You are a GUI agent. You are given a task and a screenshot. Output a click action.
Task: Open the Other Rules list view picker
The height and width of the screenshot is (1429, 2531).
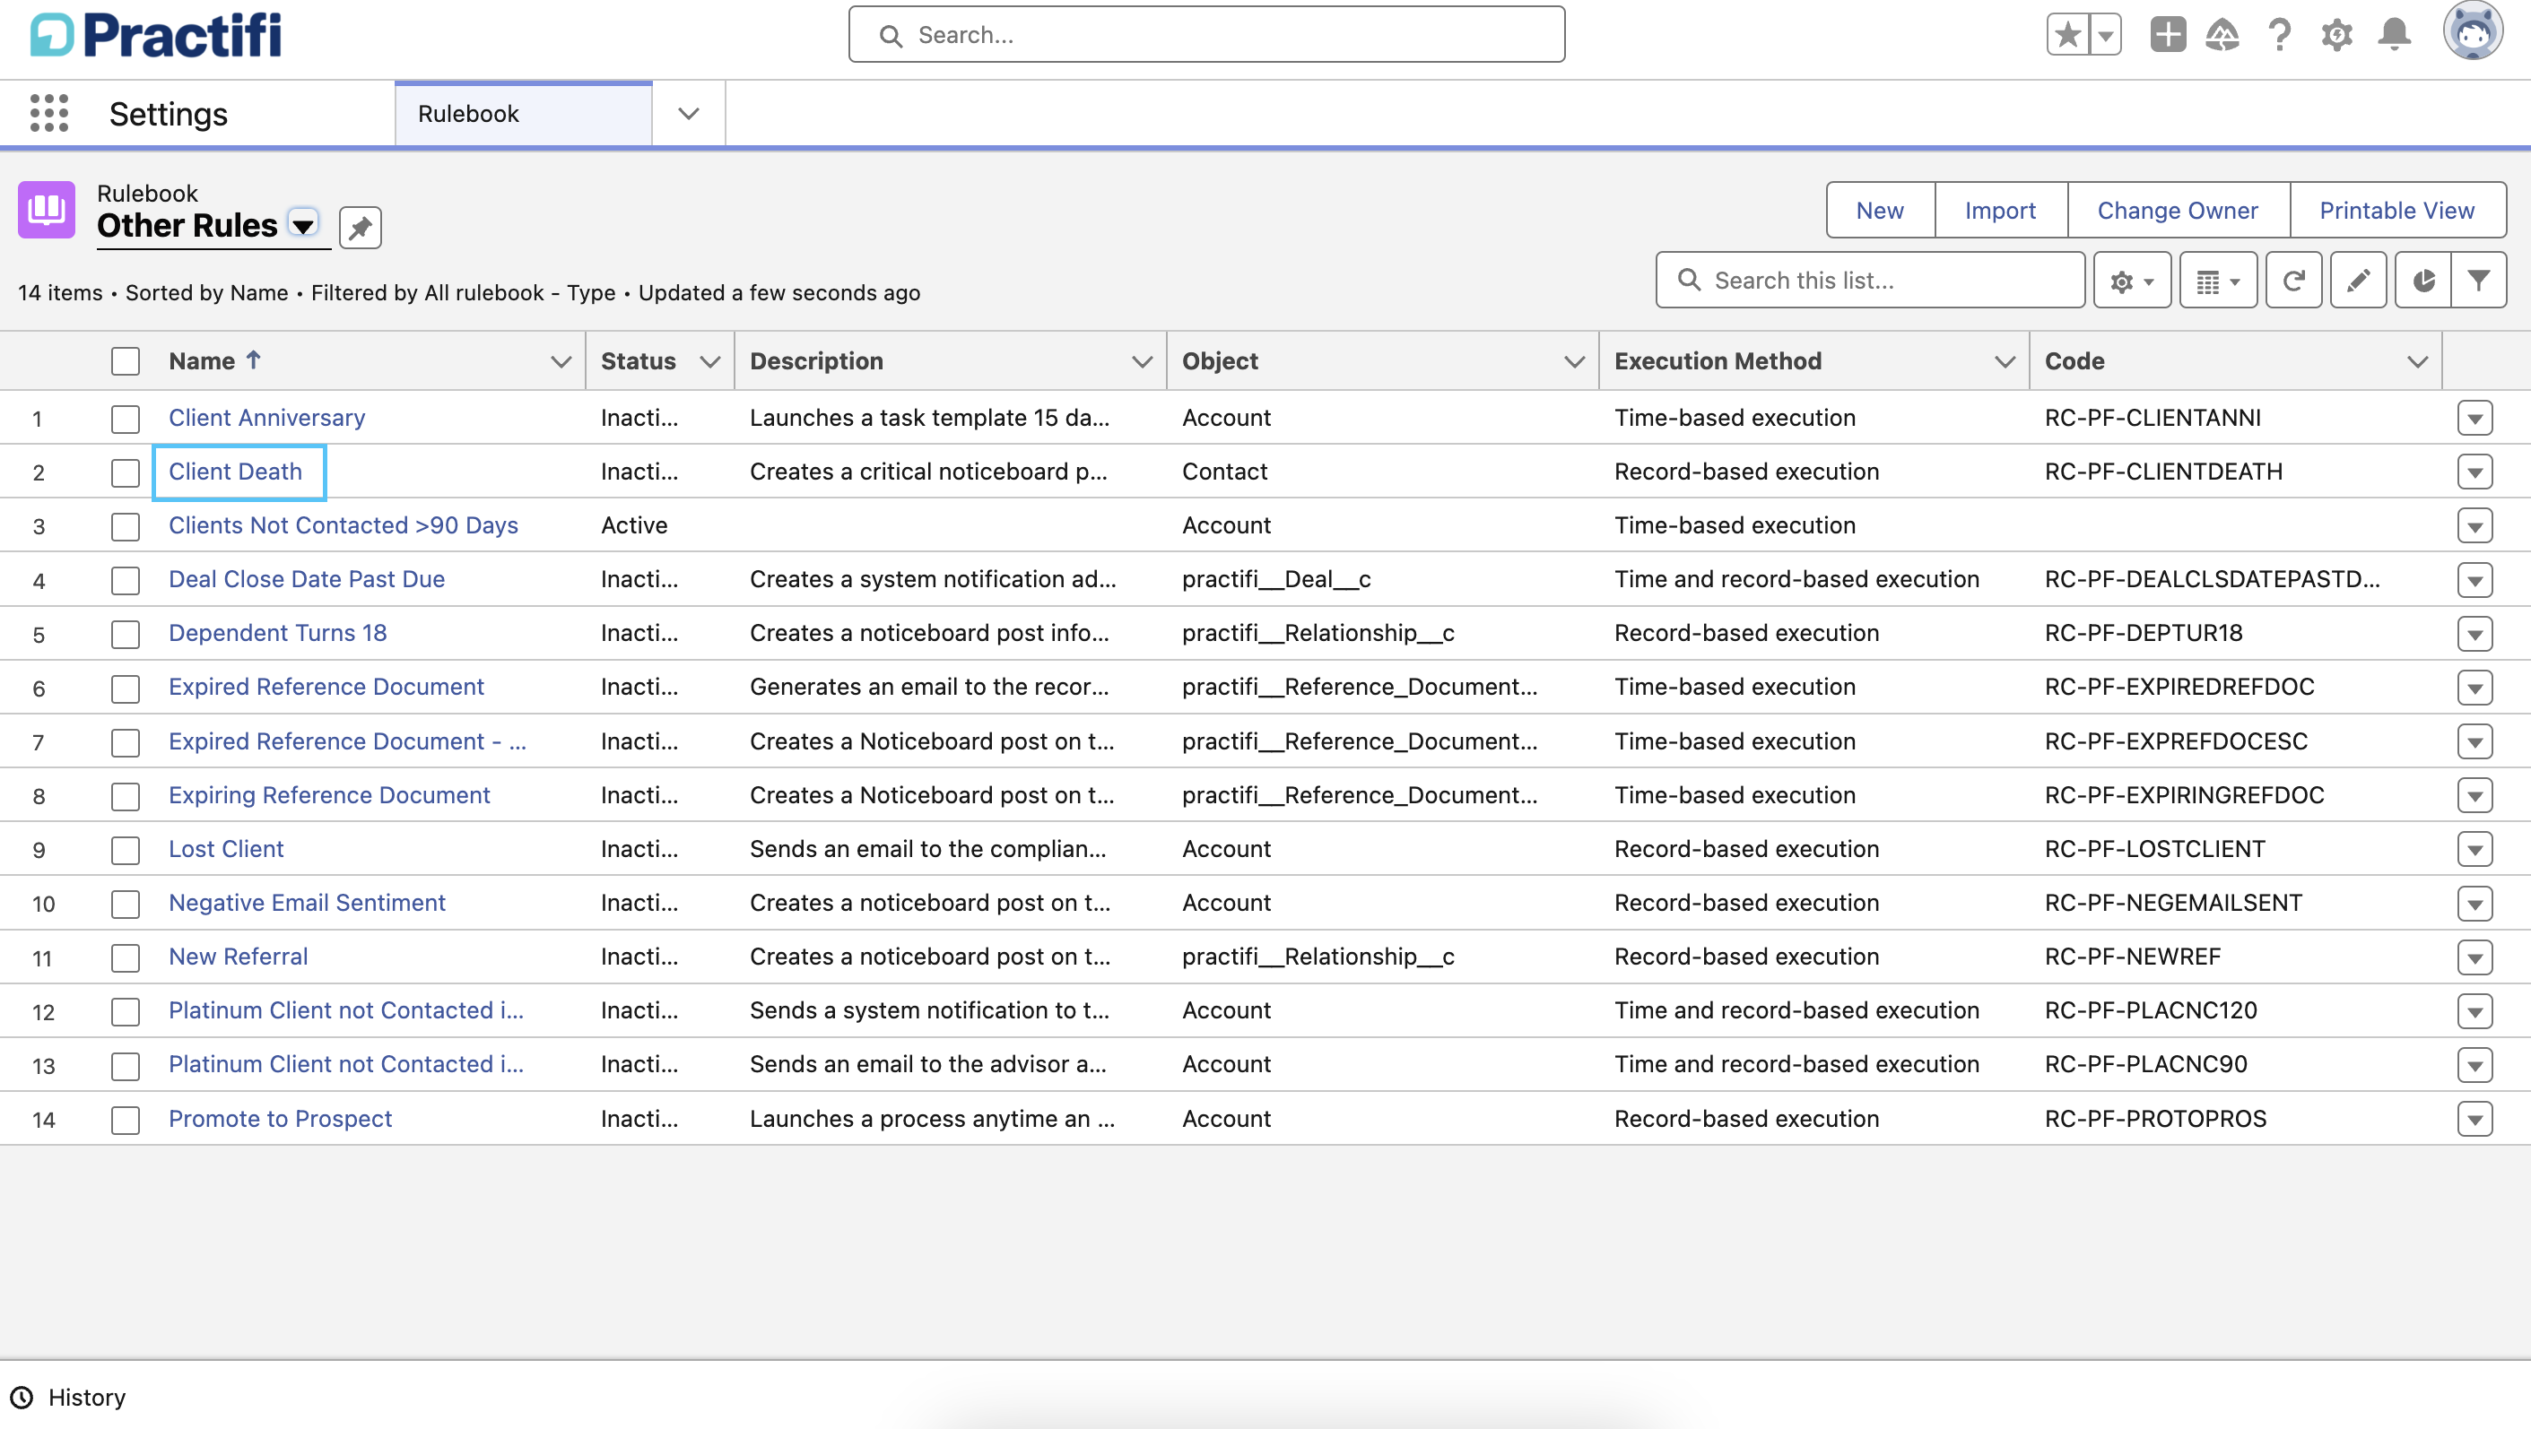tap(304, 225)
